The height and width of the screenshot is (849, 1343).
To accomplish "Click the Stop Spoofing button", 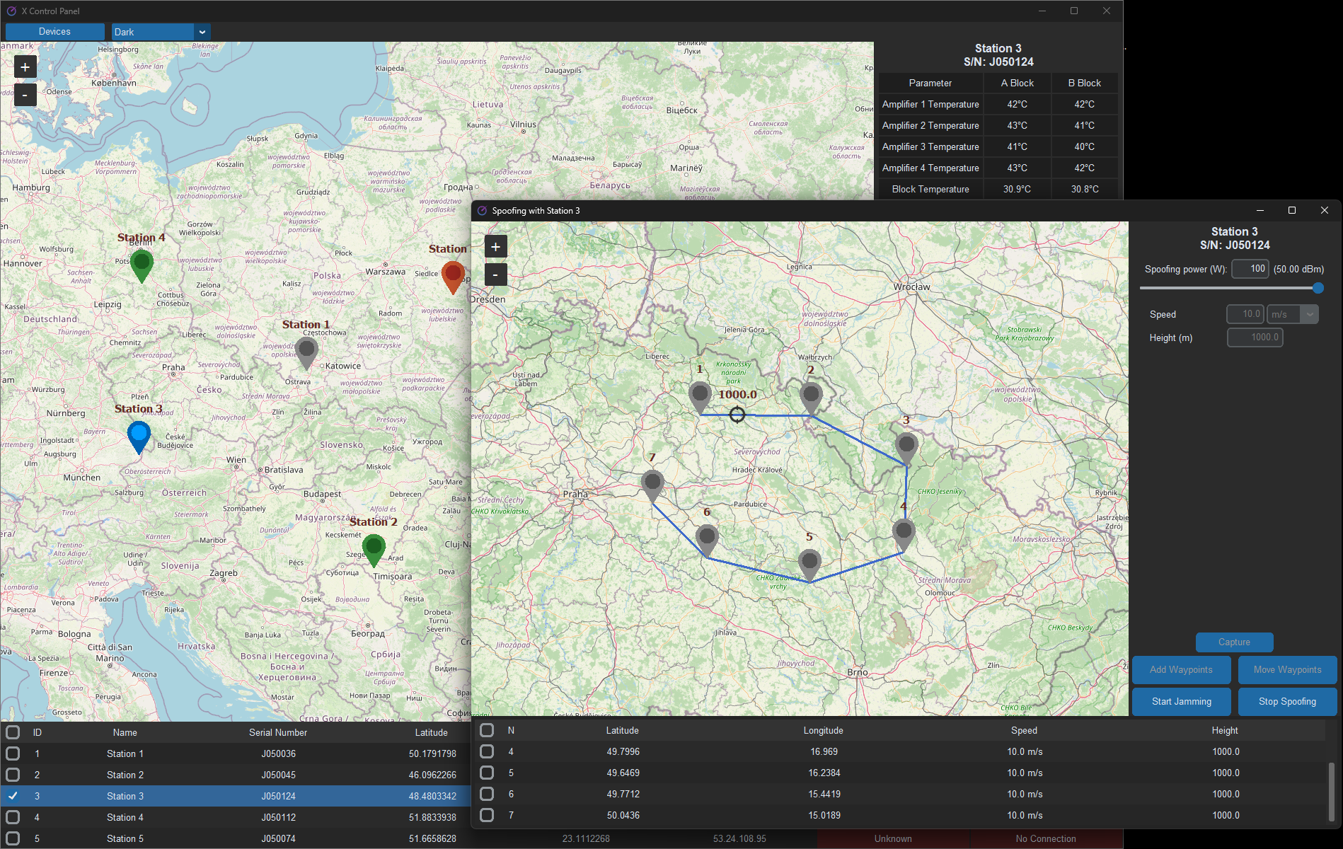I will (1287, 701).
